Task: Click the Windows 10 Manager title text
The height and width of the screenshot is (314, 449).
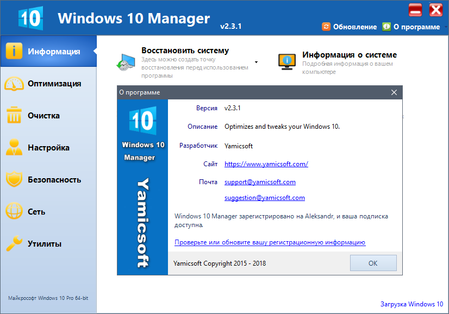Action: pos(134,18)
